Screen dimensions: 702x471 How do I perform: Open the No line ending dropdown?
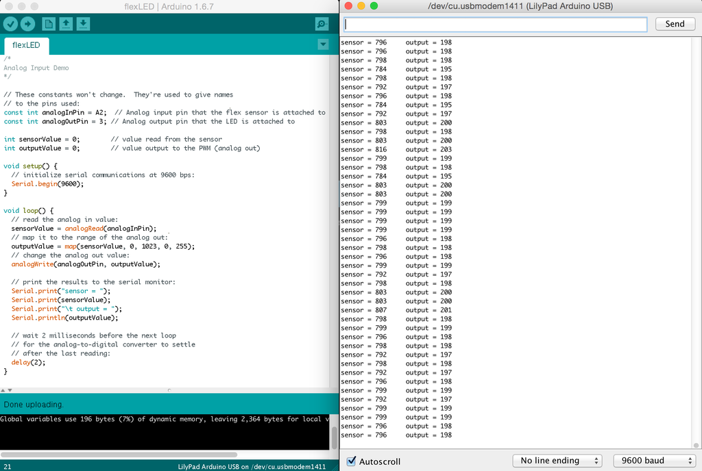557,461
